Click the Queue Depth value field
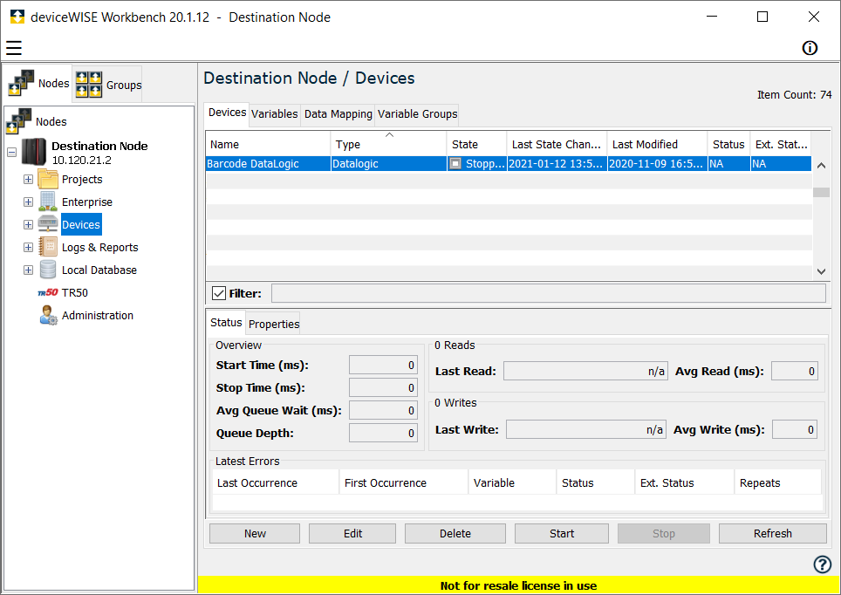Screen dimensions: 841x595 (383, 433)
